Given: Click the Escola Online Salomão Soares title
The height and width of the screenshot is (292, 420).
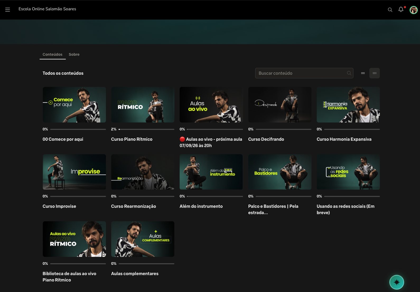Looking at the screenshot, I should (47, 9).
